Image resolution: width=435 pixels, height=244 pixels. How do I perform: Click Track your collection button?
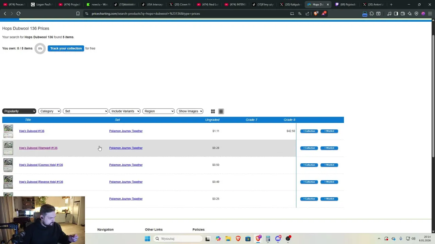click(x=66, y=48)
